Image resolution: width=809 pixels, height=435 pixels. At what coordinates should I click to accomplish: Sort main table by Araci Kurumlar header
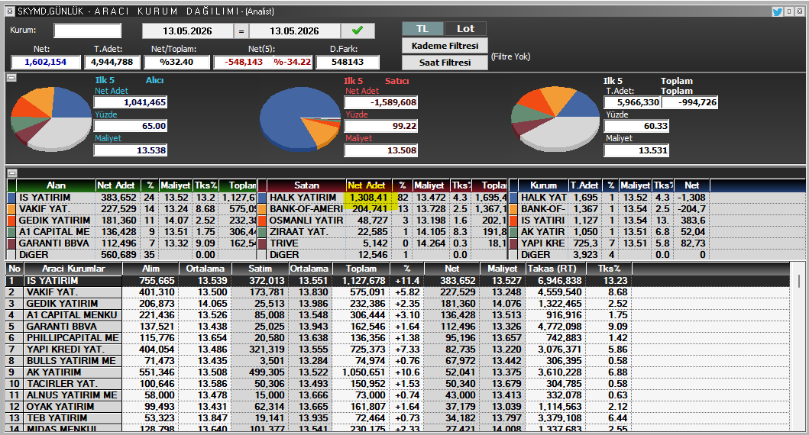tap(73, 269)
